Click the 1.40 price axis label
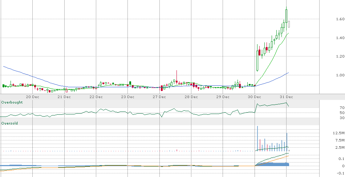The height and width of the screenshot is (177, 345). [x=340, y=38]
